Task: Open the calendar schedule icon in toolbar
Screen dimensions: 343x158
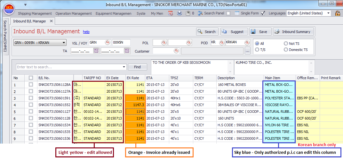Action: (x=171, y=13)
